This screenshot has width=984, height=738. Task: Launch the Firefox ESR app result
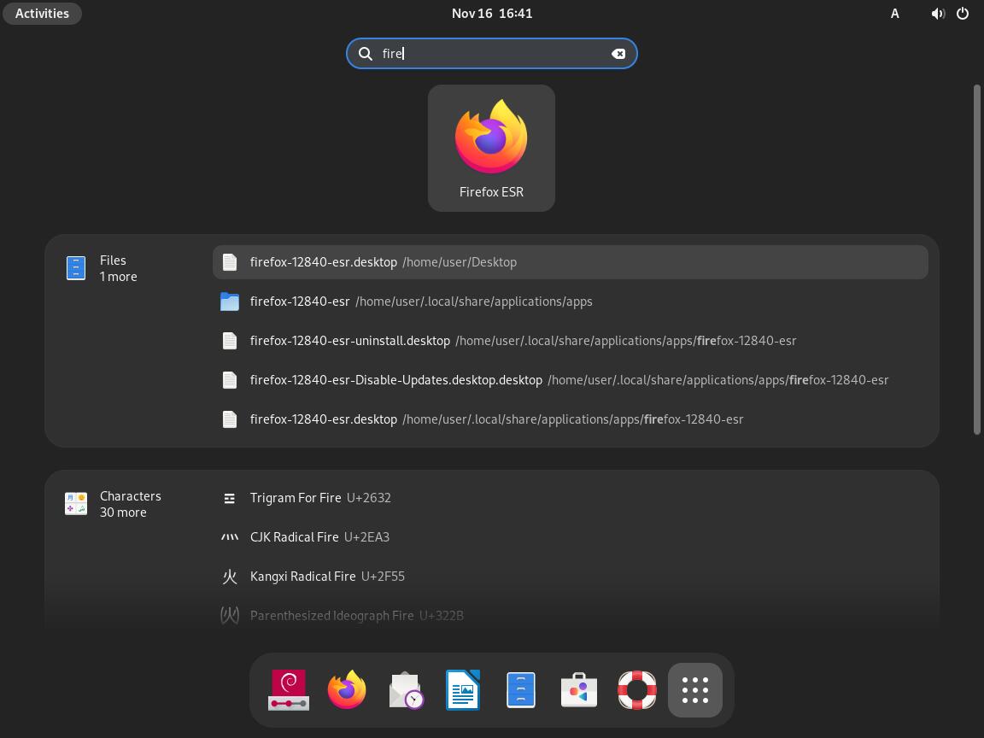(491, 148)
